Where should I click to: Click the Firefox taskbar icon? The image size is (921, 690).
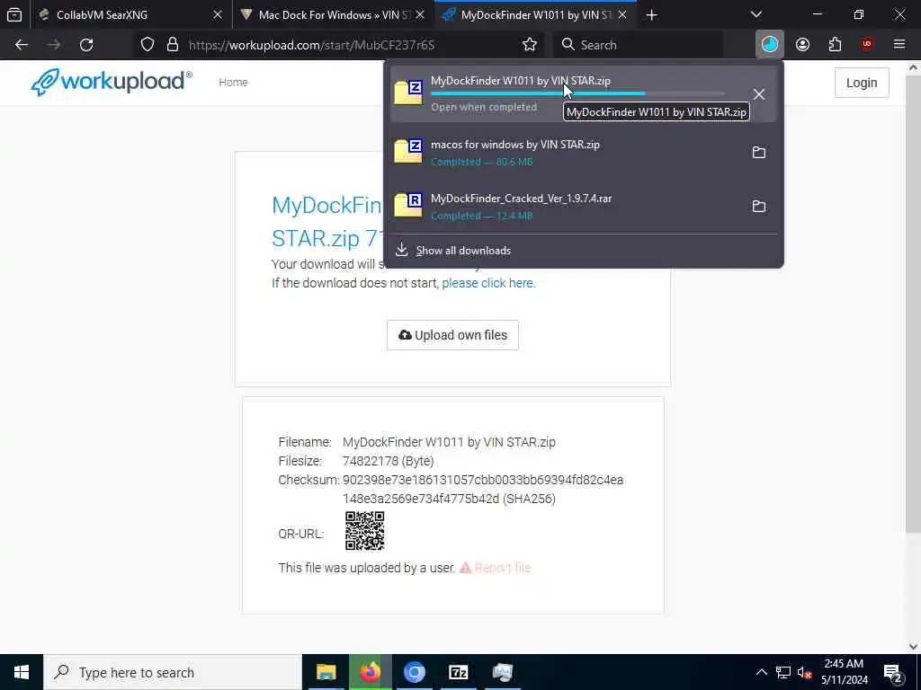[x=370, y=672]
